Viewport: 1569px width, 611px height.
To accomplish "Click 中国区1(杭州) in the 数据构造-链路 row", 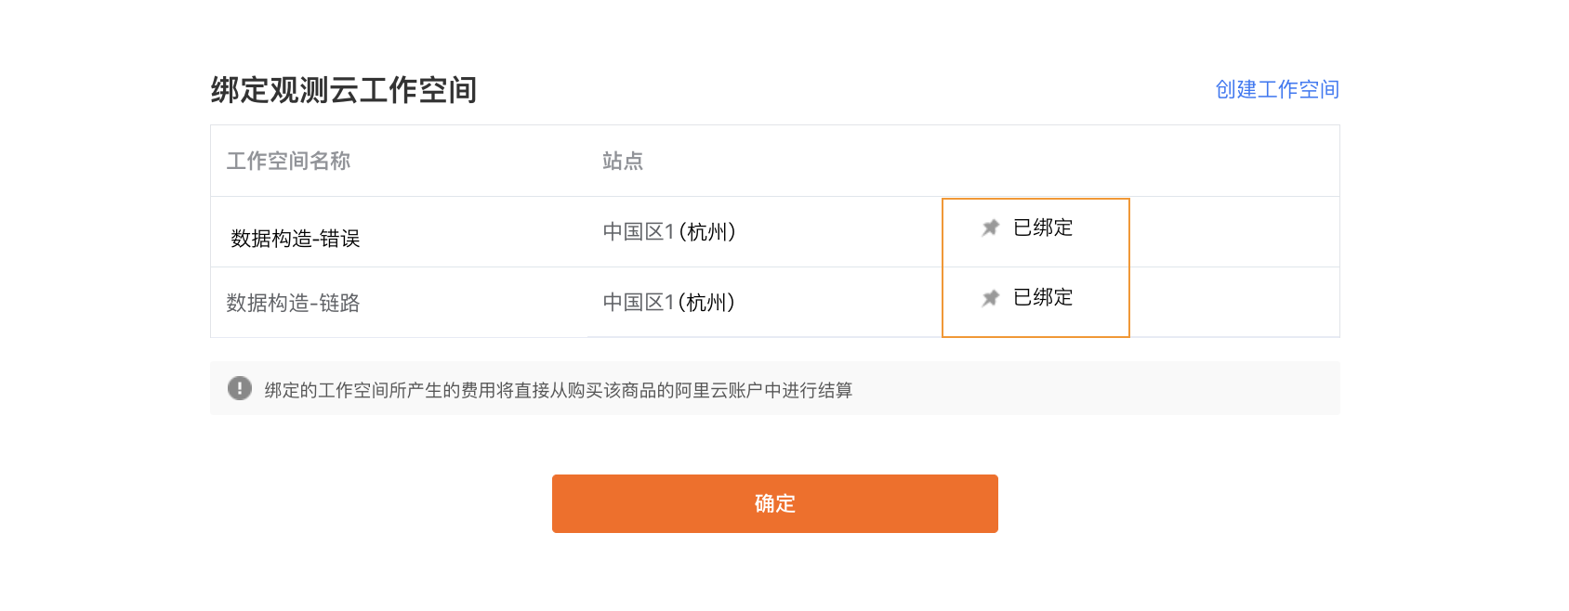I will [x=669, y=302].
